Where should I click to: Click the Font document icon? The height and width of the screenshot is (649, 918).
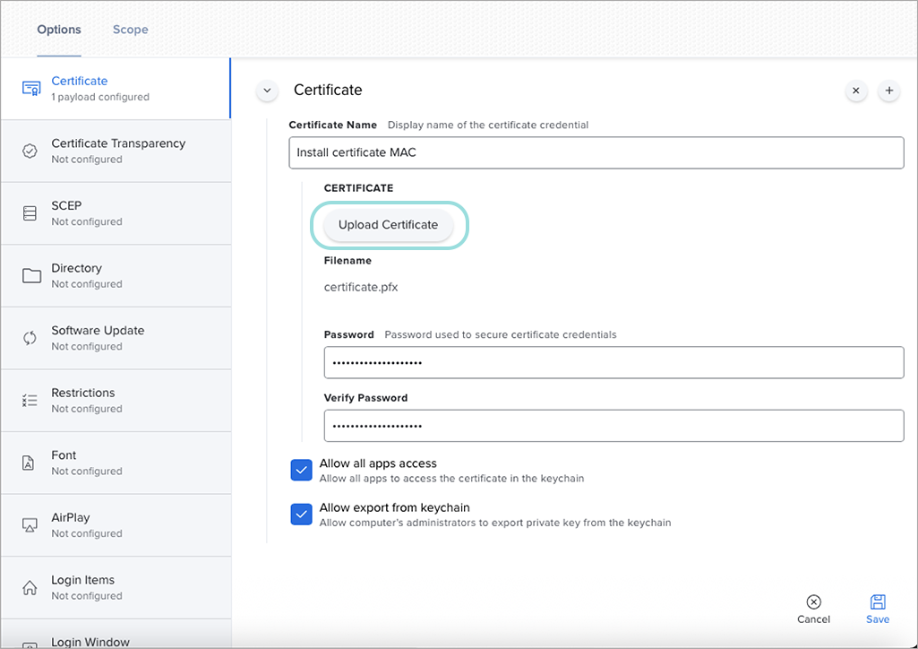(x=30, y=463)
